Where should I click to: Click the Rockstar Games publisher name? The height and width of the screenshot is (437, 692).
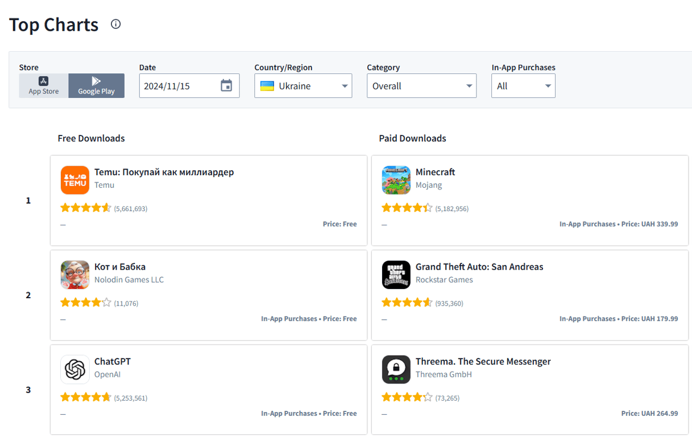tap(444, 279)
